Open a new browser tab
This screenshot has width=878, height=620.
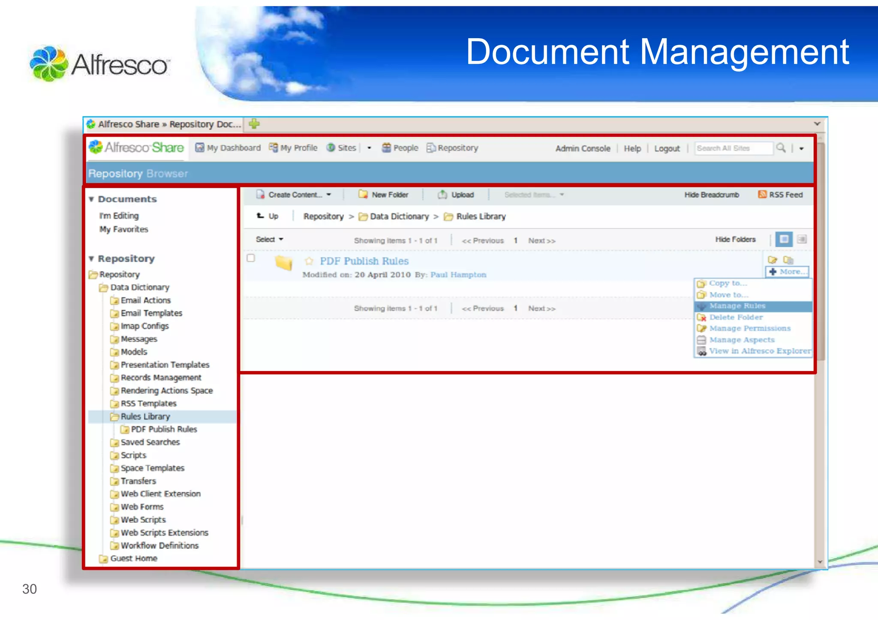coord(254,124)
